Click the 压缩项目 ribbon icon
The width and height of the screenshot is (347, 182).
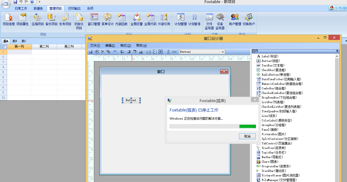coord(38,19)
